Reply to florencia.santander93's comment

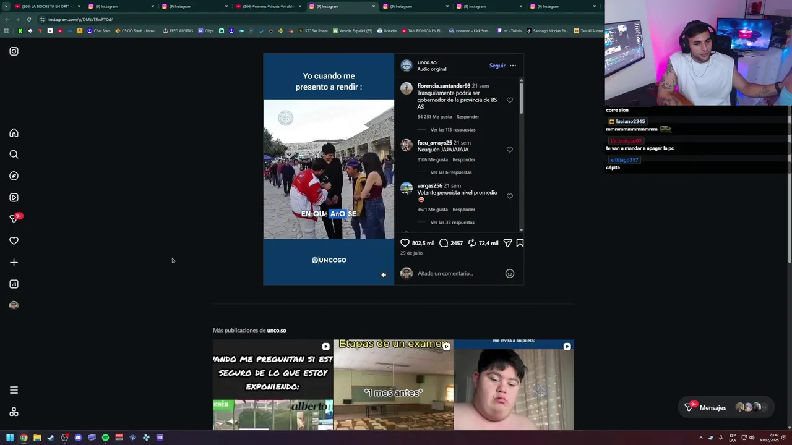[468, 117]
